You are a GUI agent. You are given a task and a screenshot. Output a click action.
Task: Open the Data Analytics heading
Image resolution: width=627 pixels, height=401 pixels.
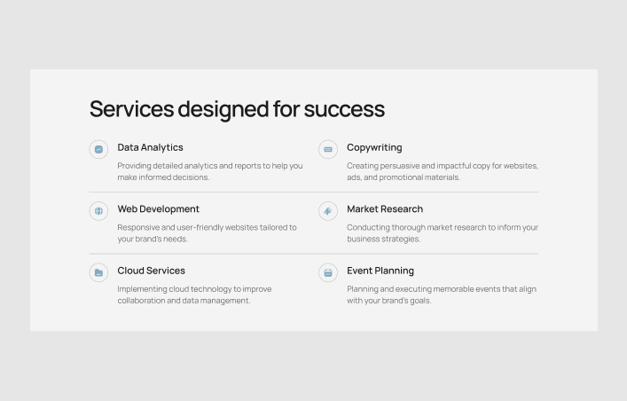click(150, 147)
